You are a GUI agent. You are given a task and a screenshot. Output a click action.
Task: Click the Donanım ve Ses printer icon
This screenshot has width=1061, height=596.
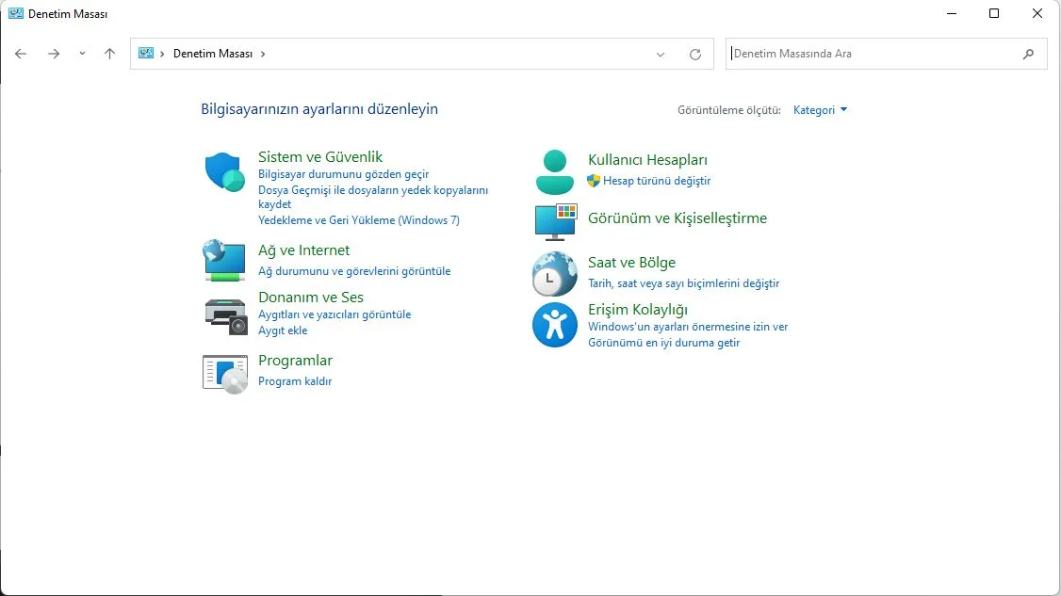tap(224, 314)
